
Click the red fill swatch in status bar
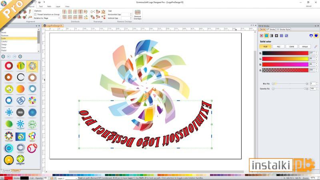point(8,178)
